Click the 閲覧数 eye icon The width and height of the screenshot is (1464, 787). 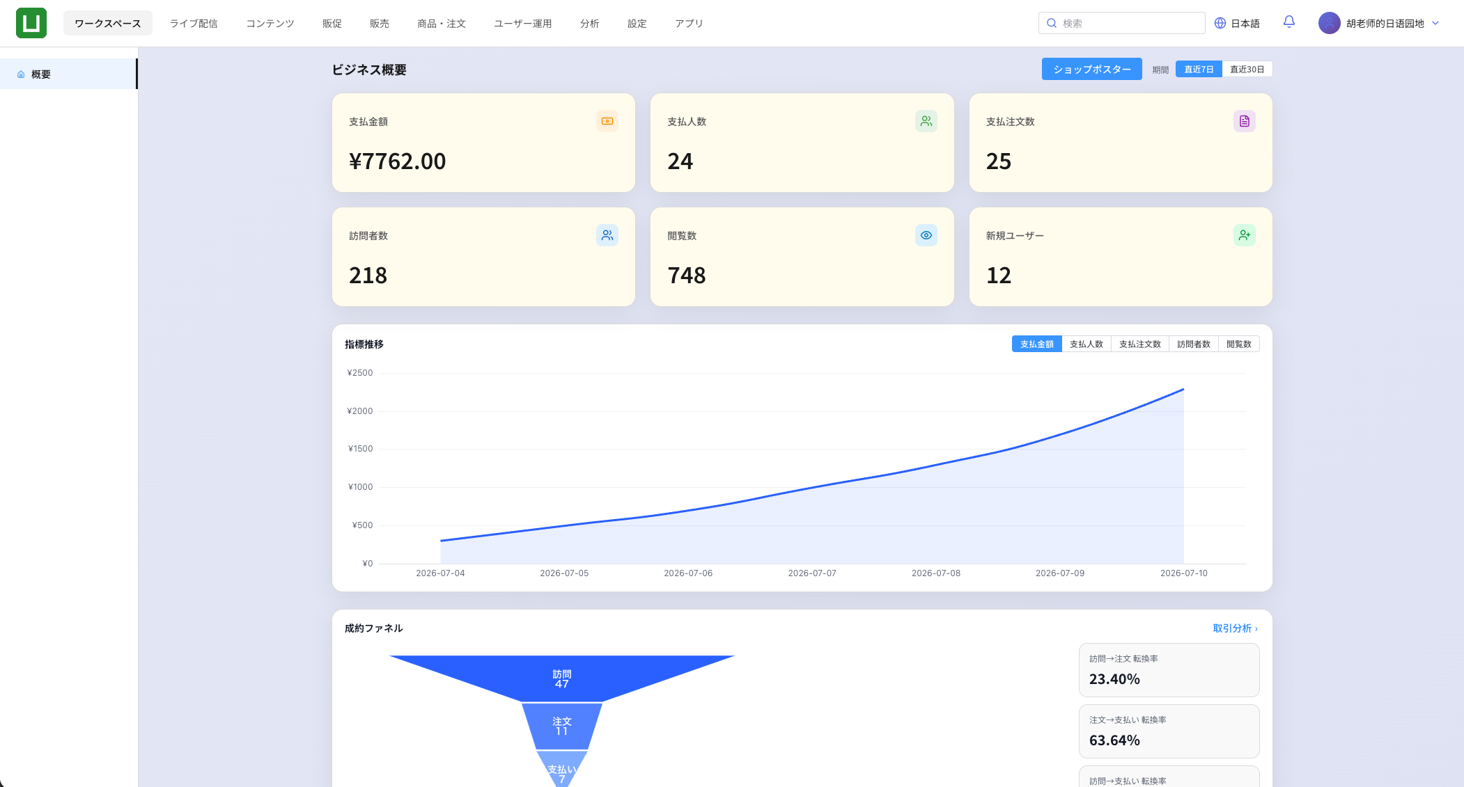click(x=926, y=235)
